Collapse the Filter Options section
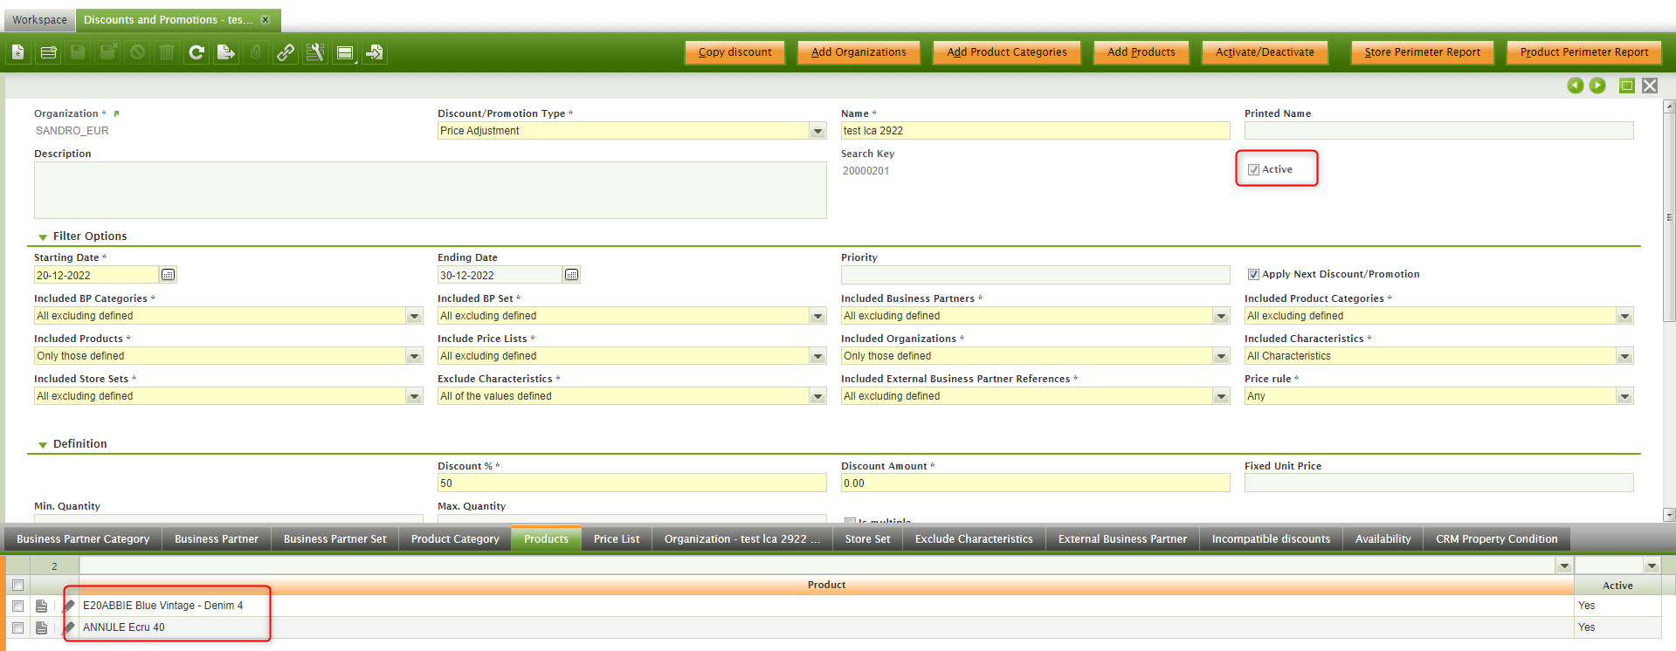Viewport: 1676px width, 651px height. point(43,237)
